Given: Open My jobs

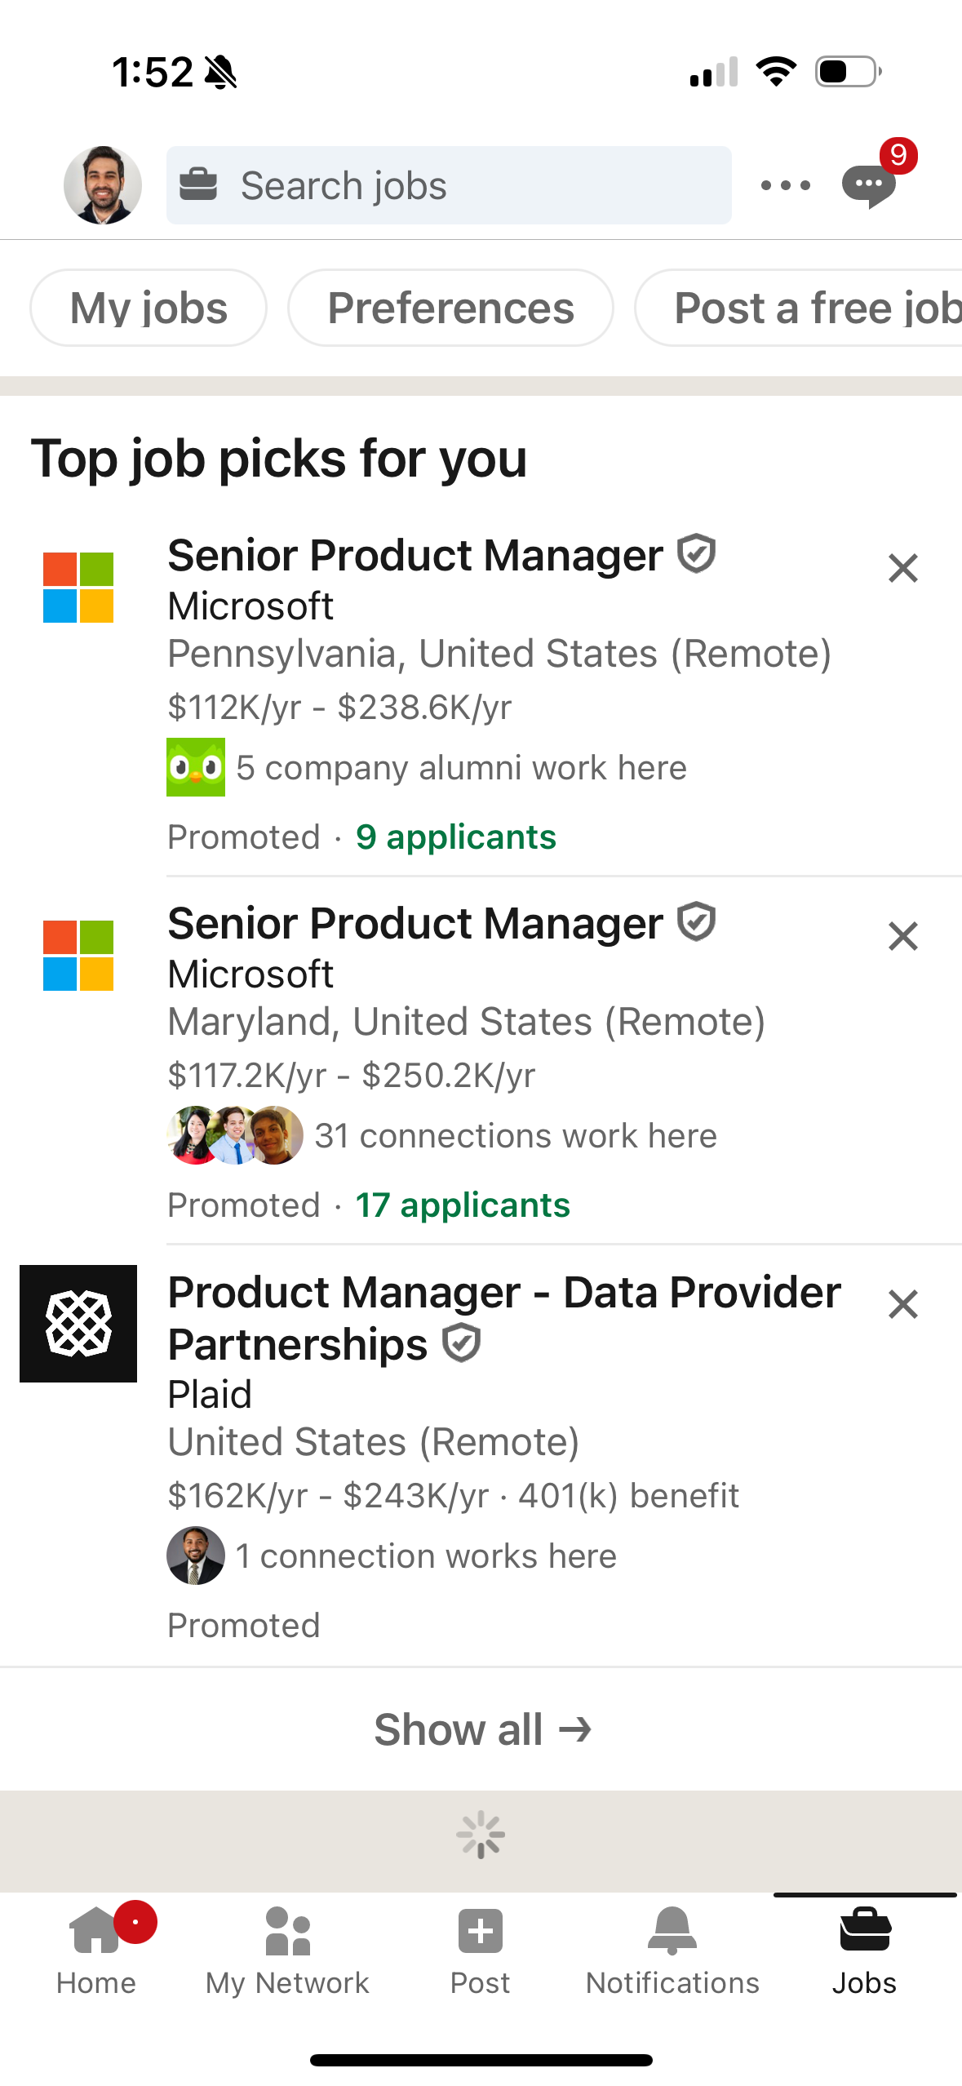Looking at the screenshot, I should click(x=148, y=308).
